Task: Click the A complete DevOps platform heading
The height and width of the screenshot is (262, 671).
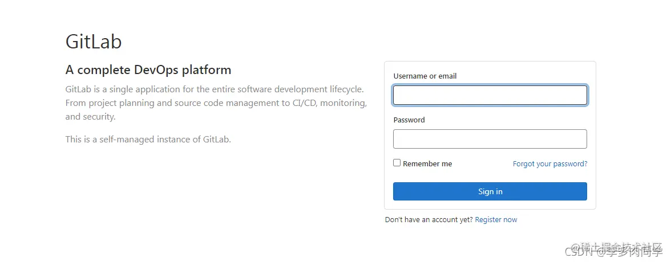Action: point(148,69)
